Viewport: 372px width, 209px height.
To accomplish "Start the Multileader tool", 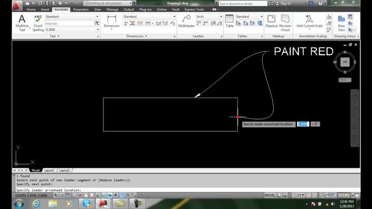I will [x=186, y=21].
